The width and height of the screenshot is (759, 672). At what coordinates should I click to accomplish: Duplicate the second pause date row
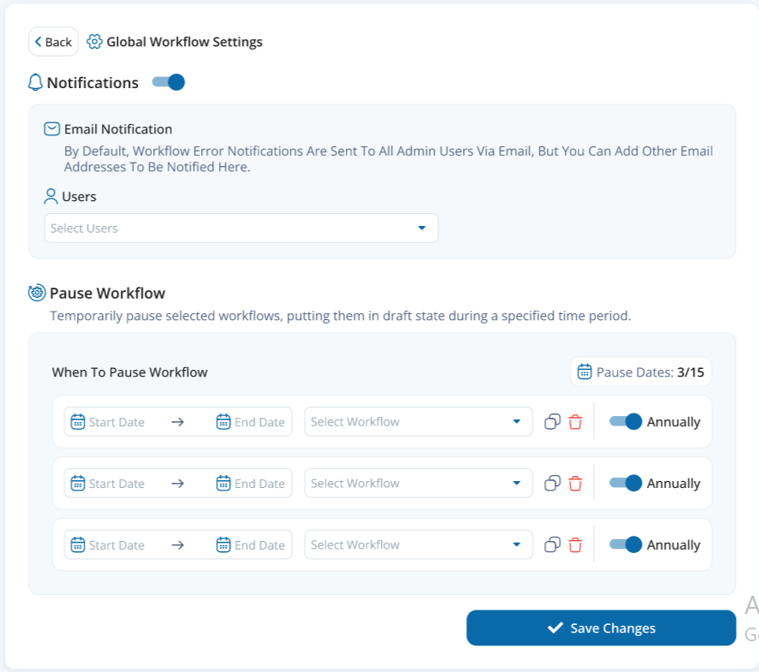point(553,484)
